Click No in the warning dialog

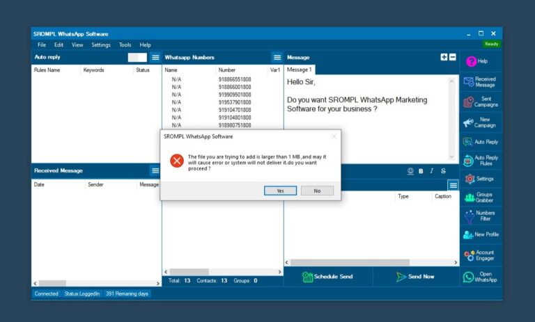[x=317, y=191]
